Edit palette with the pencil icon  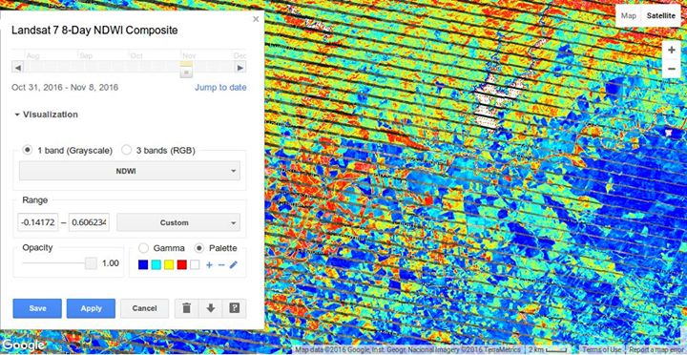point(233,264)
